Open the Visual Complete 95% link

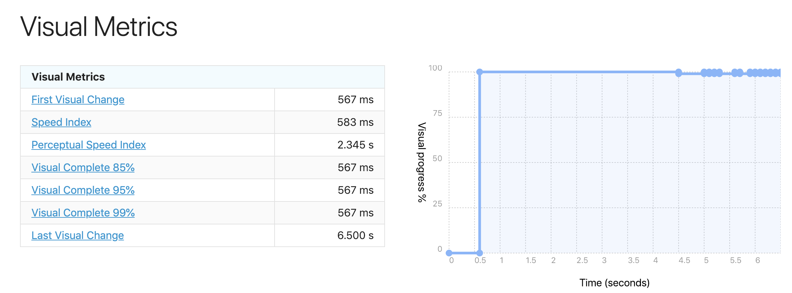tap(83, 190)
